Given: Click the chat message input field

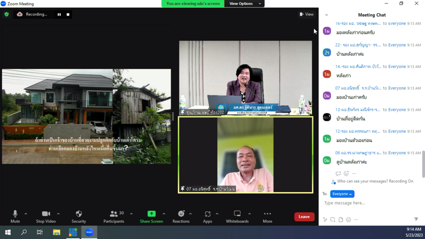Looking at the screenshot, I should tap(371, 203).
